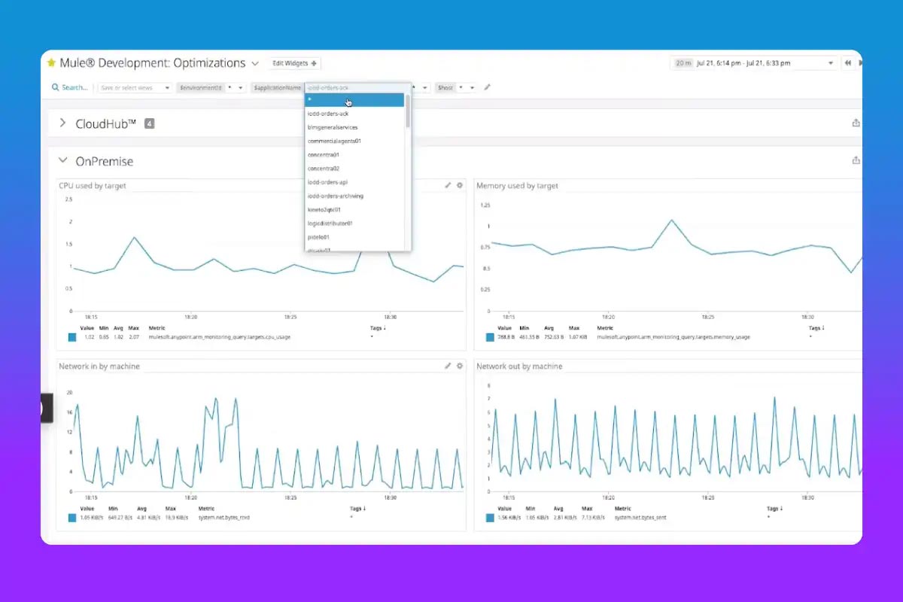Image resolution: width=903 pixels, height=602 pixels.
Task: Click the cpu_usage legend color swatch
Action: pos(72,337)
